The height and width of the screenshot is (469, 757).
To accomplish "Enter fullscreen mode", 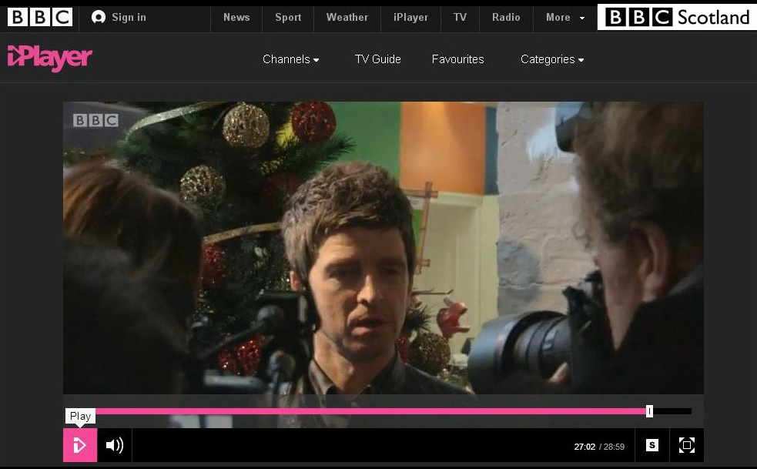I will 687,445.
